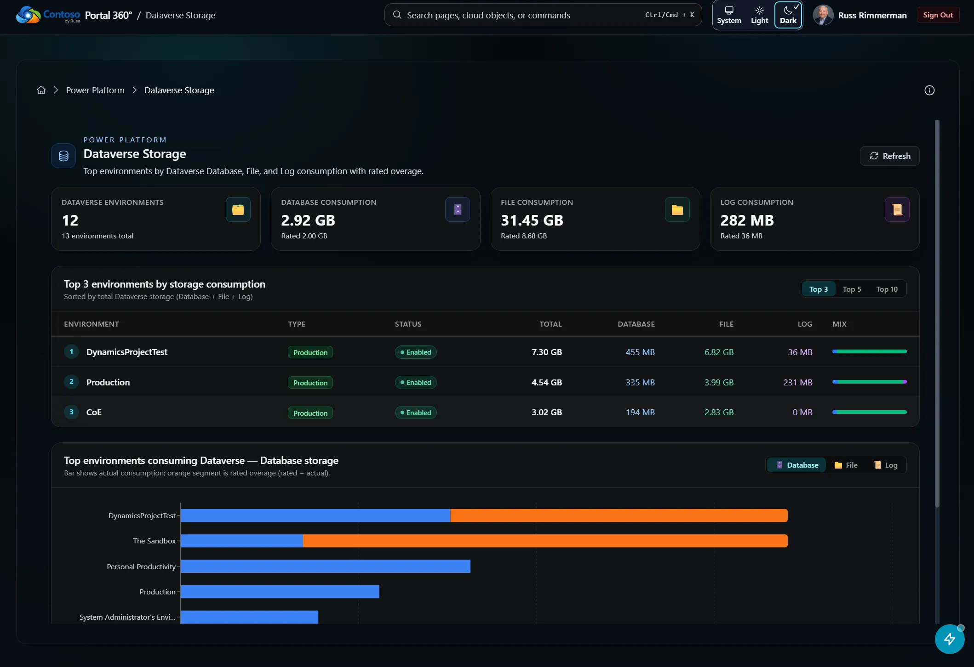Click the File Consumption folder icon
The height and width of the screenshot is (667, 974).
(677, 209)
